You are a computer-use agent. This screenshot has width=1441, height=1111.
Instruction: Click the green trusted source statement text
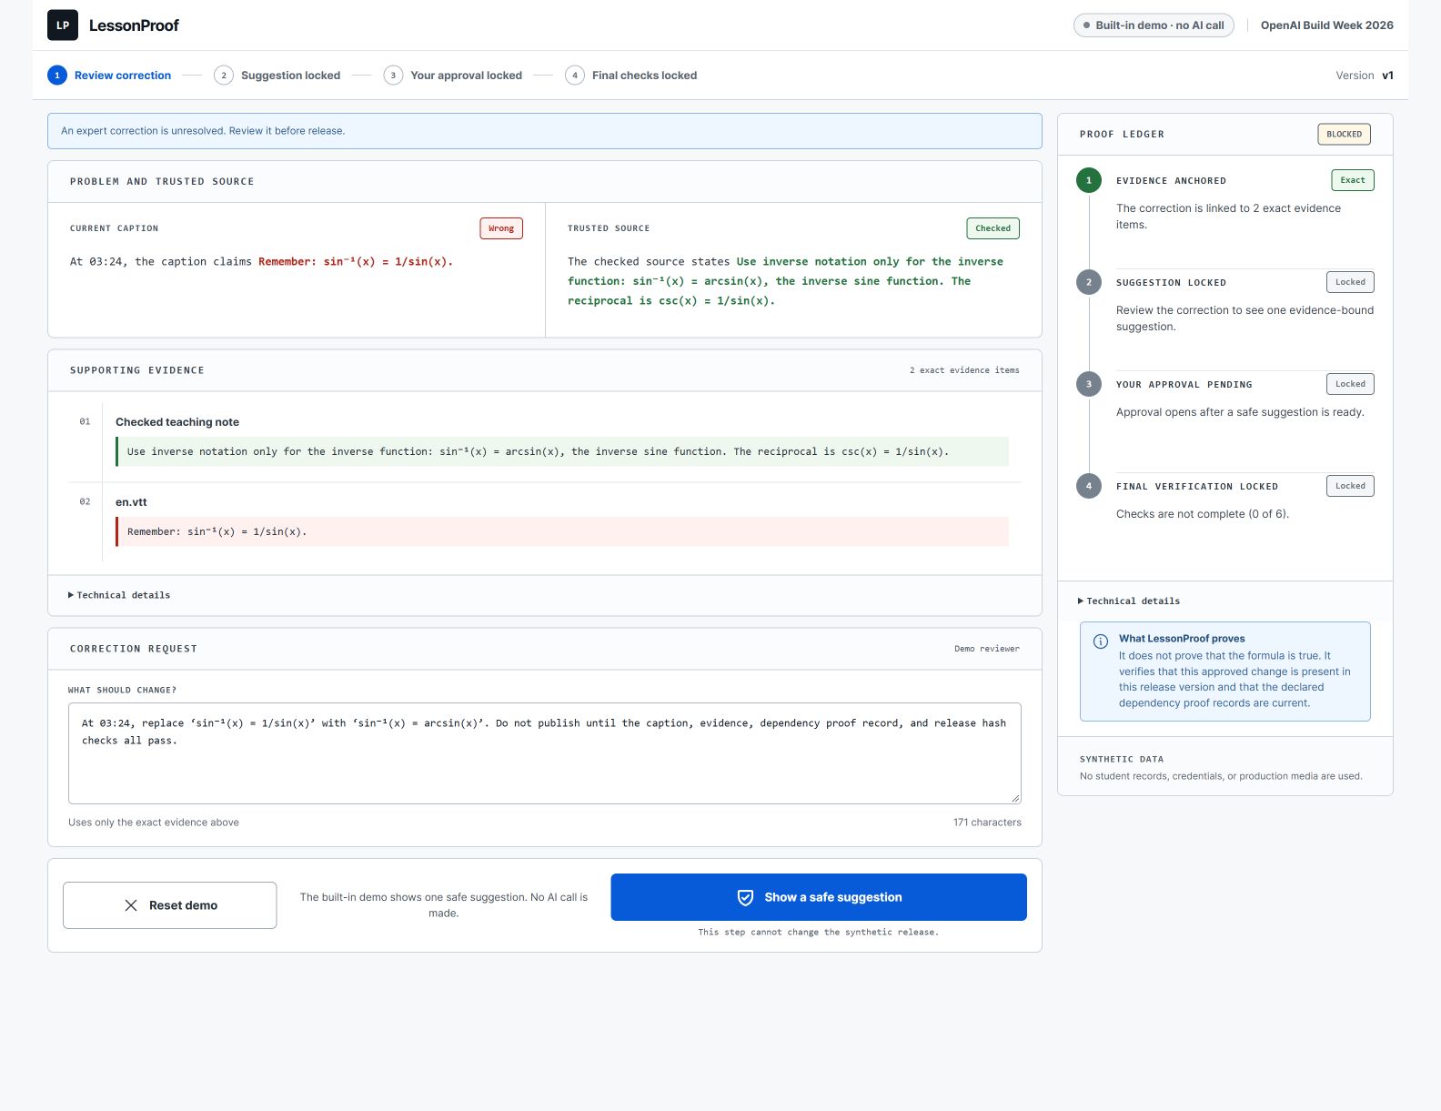785,281
